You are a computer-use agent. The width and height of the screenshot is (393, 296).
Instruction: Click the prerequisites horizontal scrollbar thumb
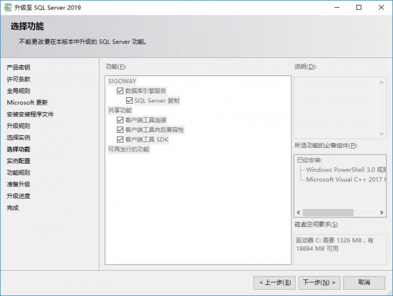pos(328,213)
